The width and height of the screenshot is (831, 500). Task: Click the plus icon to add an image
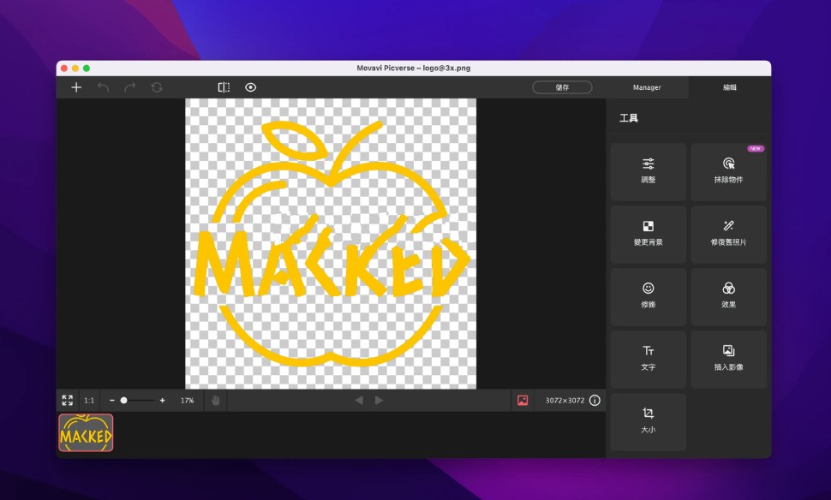(x=76, y=87)
